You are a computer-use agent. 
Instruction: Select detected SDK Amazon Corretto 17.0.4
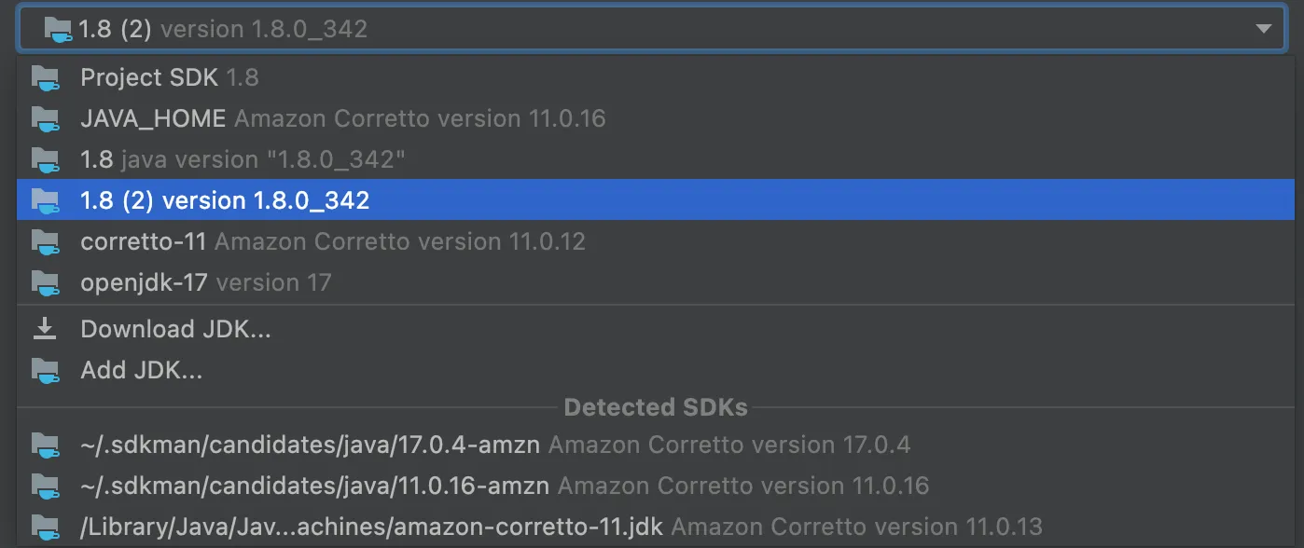tap(494, 445)
